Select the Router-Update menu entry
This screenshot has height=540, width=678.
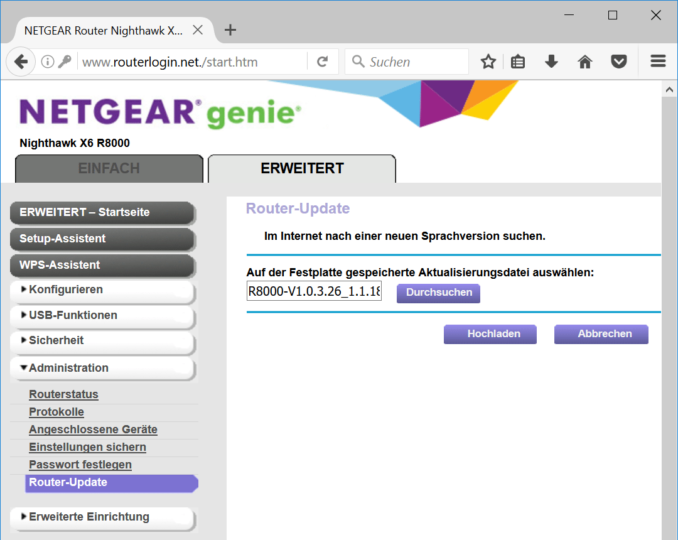coord(112,483)
